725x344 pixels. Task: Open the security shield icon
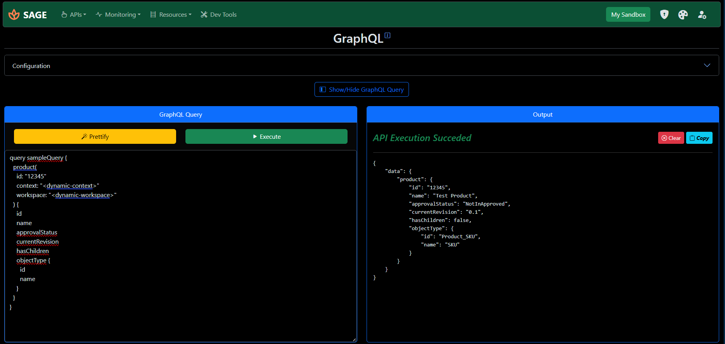(664, 15)
